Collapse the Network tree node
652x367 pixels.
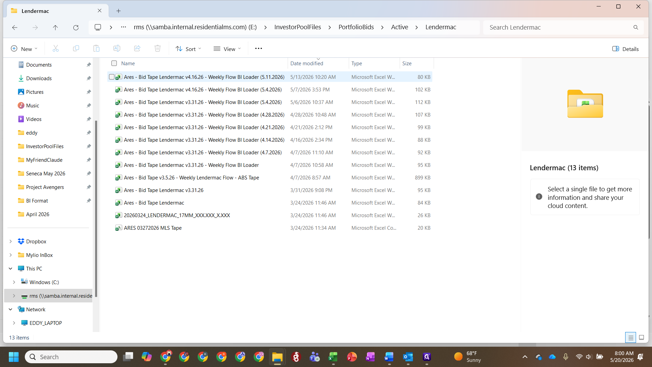(11, 309)
